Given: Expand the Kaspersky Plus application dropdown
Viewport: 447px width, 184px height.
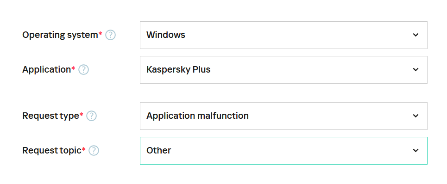Looking at the screenshot, I should 283,70.
